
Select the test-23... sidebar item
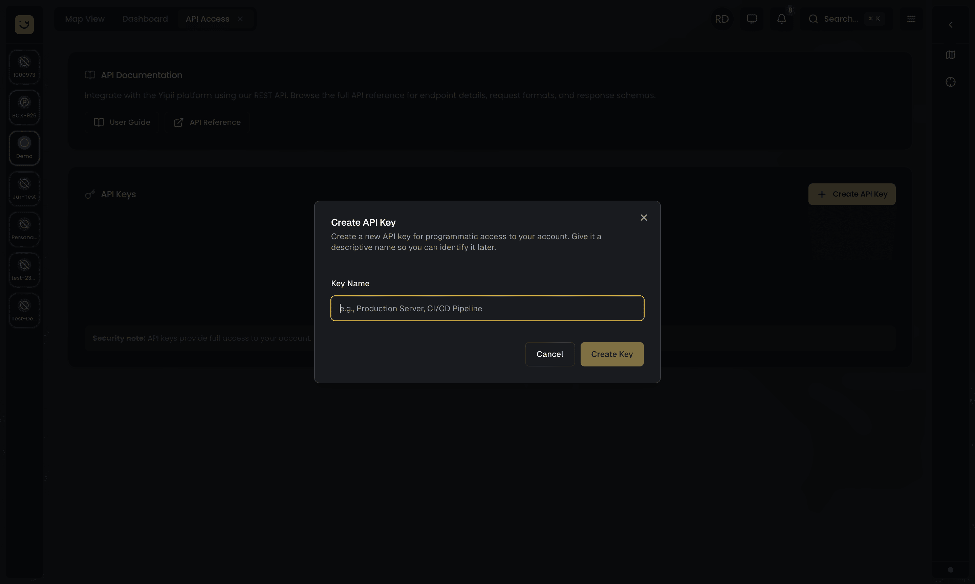[x=24, y=270]
